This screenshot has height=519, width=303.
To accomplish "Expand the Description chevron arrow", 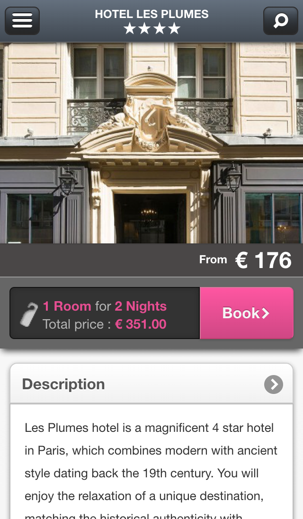I will [274, 385].
